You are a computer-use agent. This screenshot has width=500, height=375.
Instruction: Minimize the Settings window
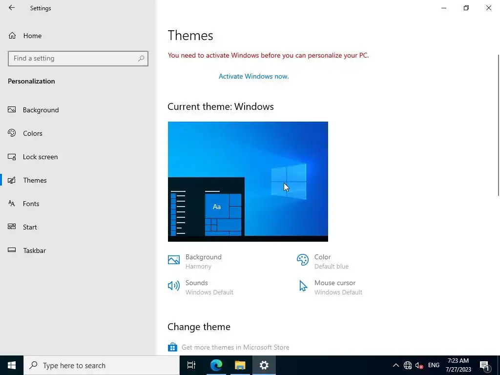(444, 8)
